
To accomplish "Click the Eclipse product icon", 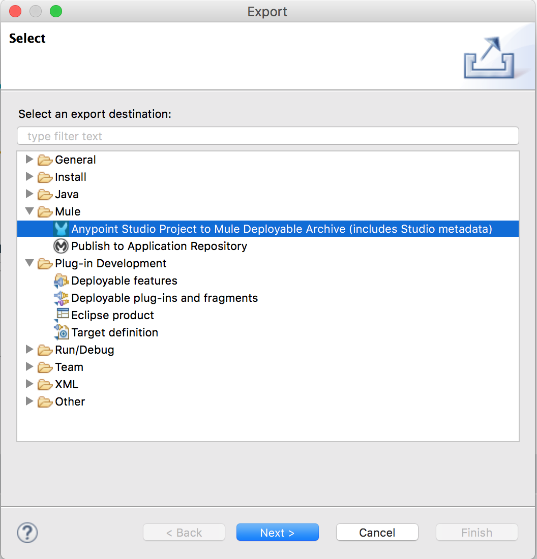I will (62, 315).
